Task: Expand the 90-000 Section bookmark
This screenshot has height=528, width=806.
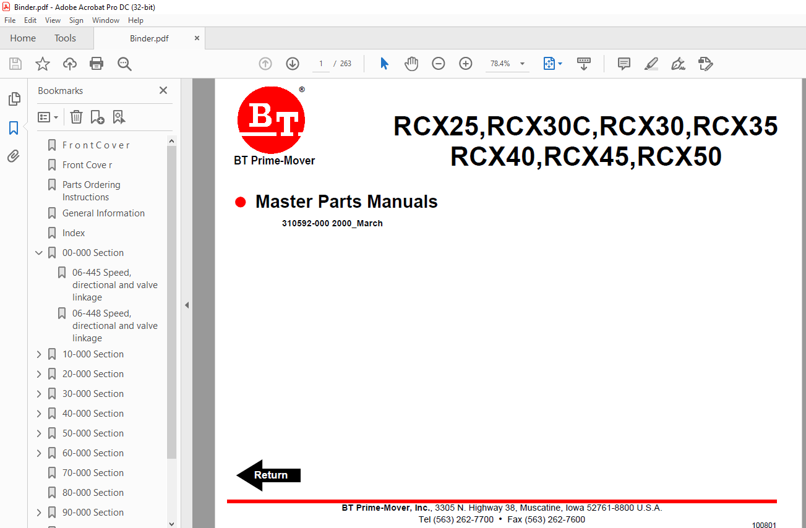Action: [39, 513]
